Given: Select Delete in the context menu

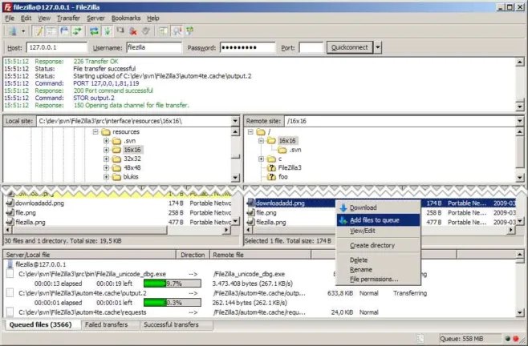Looking at the screenshot, I should point(378,260).
